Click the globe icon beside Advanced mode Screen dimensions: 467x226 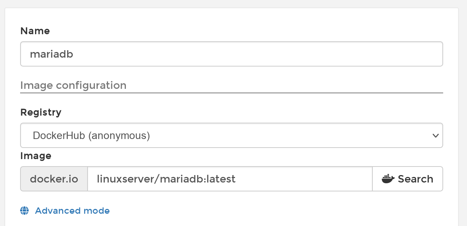tap(25, 211)
